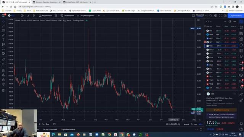Screen dimensions: 244x137
Task: Select the Все time range
Action: coord(47,124)
